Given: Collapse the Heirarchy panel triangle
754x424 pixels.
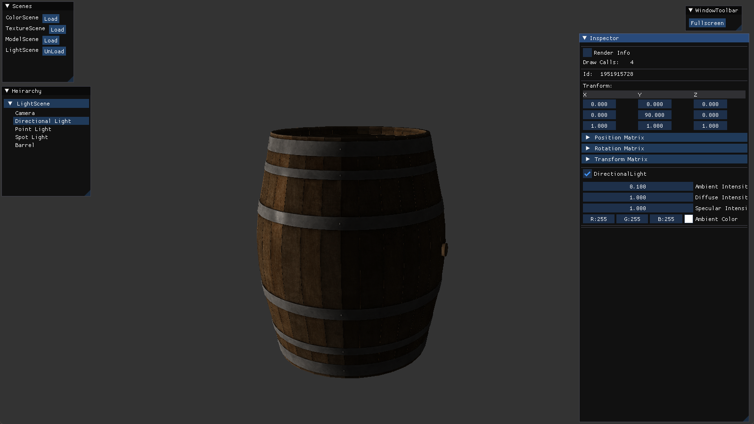Looking at the screenshot, I should [x=7, y=91].
